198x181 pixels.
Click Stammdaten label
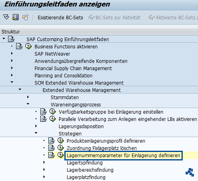pyautogui.click(x=65, y=98)
